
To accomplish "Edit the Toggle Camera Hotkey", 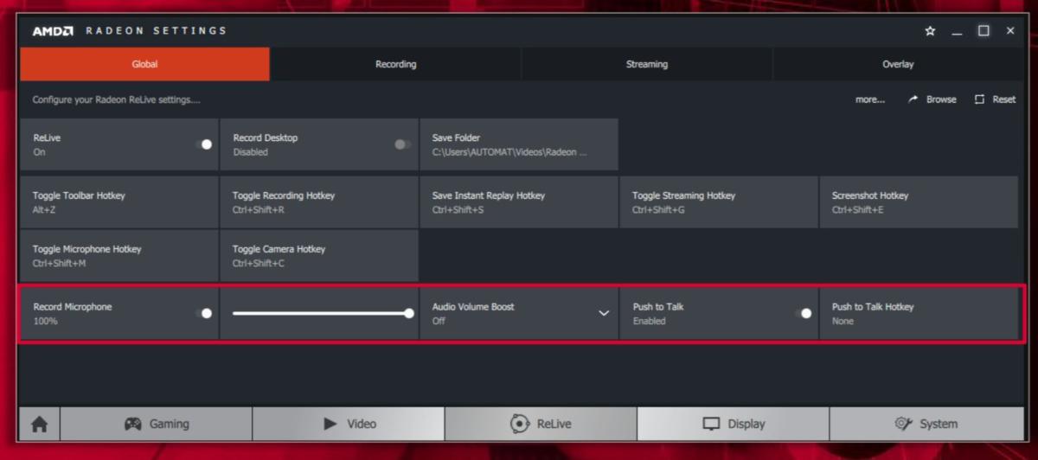I will click(x=319, y=255).
